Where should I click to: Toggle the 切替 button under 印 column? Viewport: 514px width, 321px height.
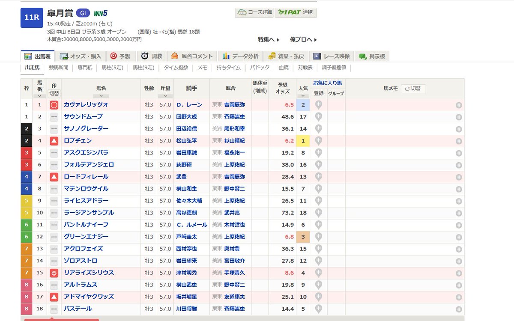pyautogui.click(x=54, y=93)
